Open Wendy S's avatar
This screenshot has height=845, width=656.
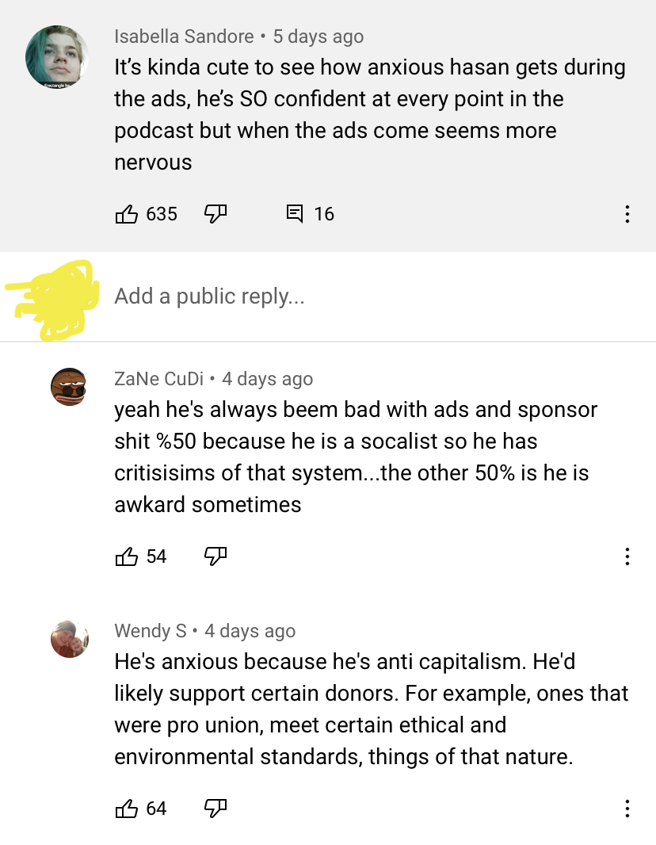pos(69,639)
